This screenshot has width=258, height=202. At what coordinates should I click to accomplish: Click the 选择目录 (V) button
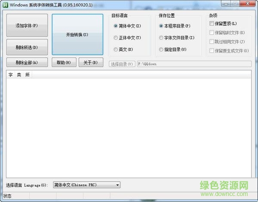122,64
